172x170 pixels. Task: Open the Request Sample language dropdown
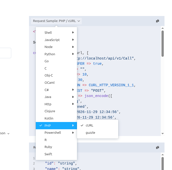coord(56,21)
